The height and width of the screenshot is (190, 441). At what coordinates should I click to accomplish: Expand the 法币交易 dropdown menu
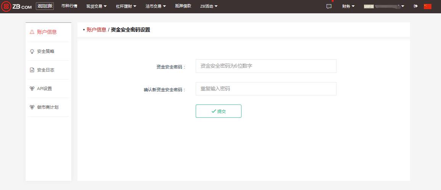156,6
